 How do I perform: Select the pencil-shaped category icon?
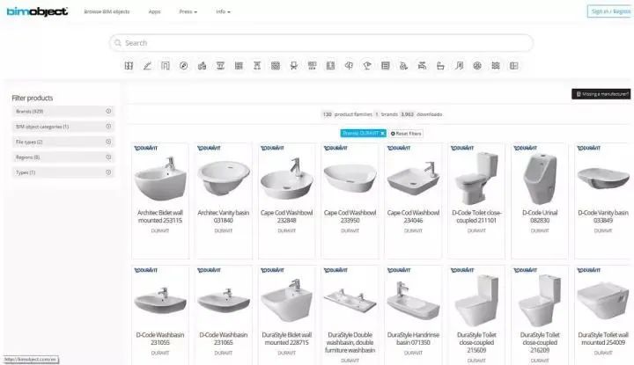click(147, 66)
